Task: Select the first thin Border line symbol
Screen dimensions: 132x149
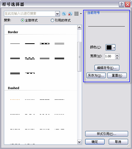Action: (x=15, y=44)
